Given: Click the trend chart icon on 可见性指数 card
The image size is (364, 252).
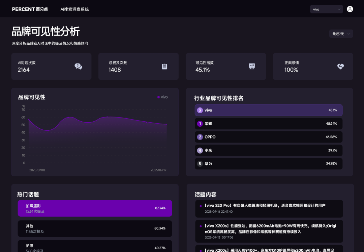Looking at the screenshot, I should pyautogui.click(x=251, y=67).
